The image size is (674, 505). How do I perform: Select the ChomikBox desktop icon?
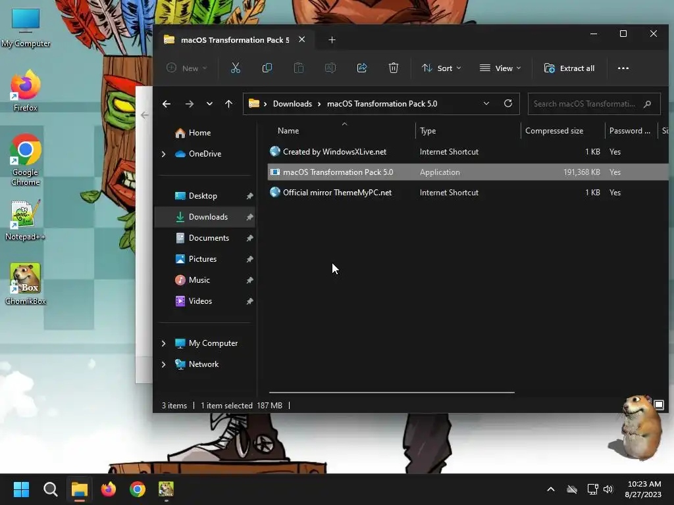tap(26, 284)
